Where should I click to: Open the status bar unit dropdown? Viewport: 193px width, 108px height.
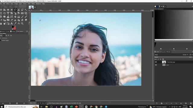tap(40, 103)
